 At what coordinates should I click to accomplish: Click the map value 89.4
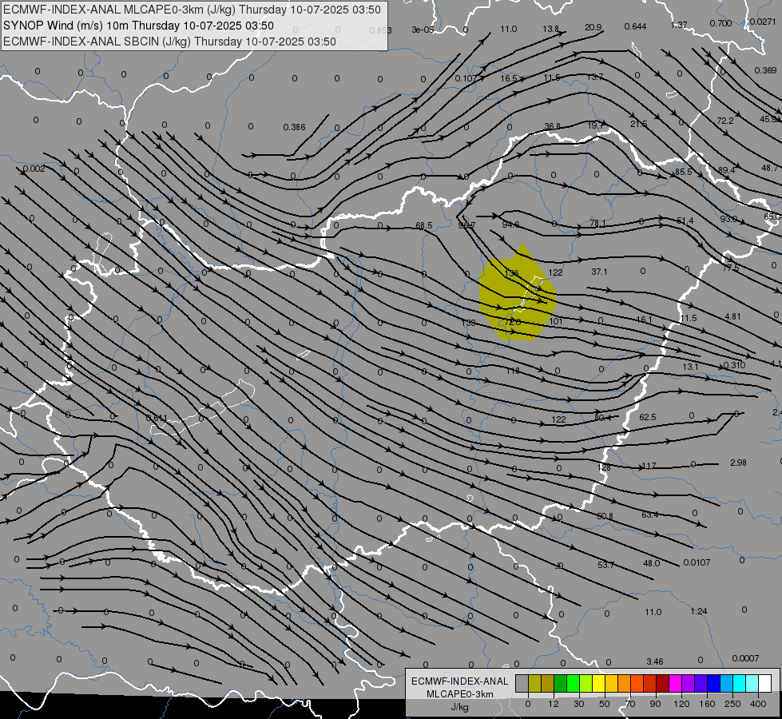[726, 170]
